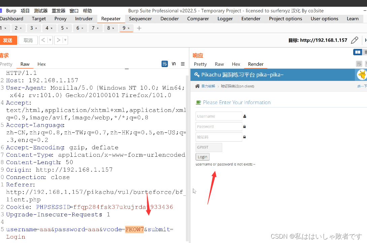This screenshot has height=243, width=367.
Task: Select the response Render tab
Action: [x=256, y=64]
